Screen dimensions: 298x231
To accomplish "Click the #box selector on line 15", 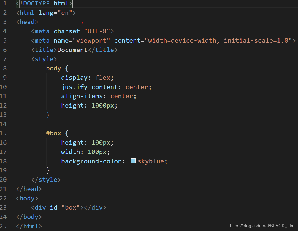I will (x=54, y=133).
